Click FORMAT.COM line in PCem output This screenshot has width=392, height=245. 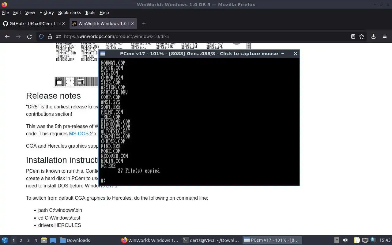(113, 63)
